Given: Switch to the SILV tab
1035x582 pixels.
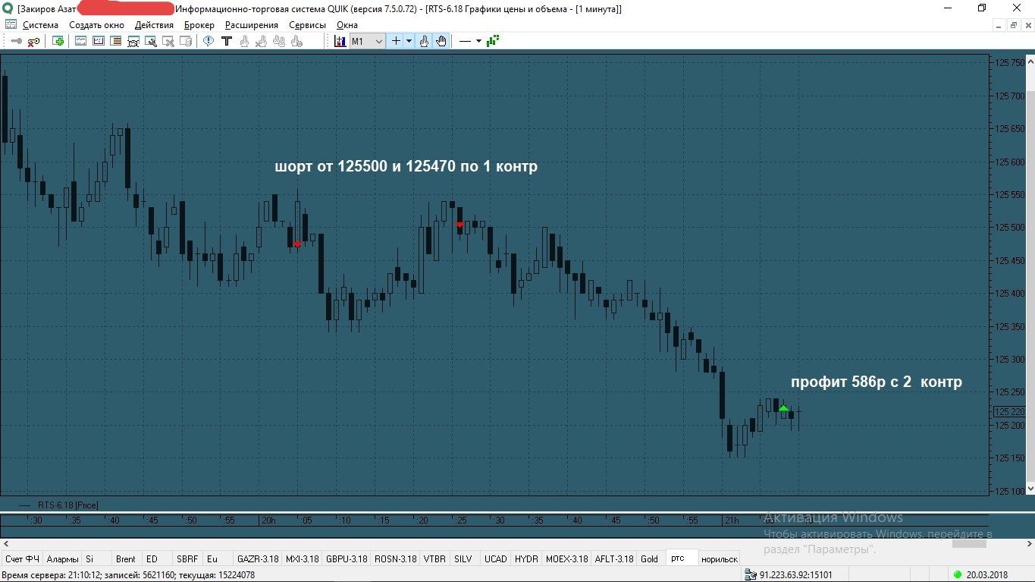Looking at the screenshot, I should click(465, 558).
